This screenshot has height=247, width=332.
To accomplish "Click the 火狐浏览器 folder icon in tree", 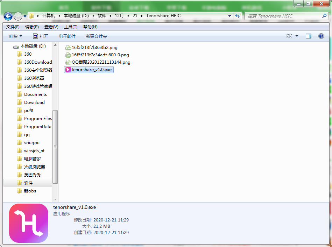I will (x=19, y=167).
